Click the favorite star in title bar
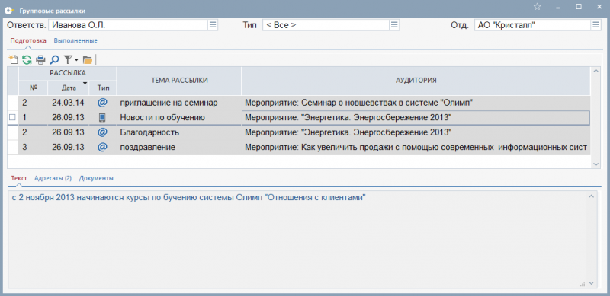 point(538,7)
